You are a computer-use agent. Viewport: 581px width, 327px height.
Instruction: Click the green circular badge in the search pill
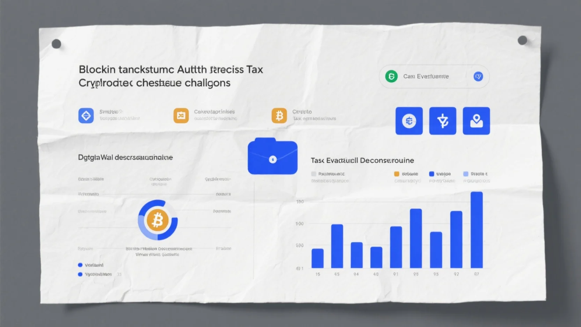pyautogui.click(x=391, y=76)
